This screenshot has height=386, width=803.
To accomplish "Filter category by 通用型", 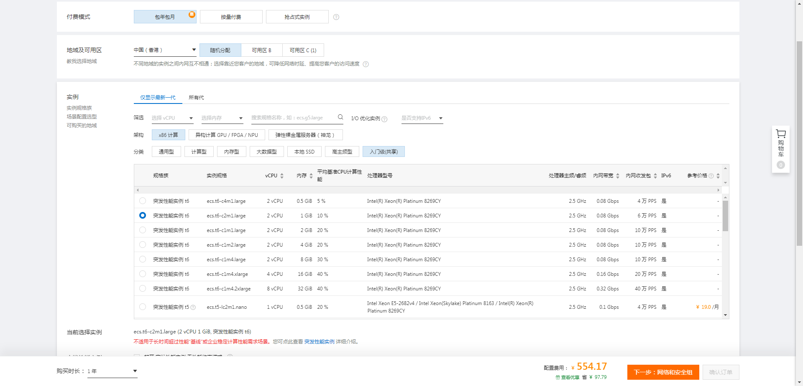I will (166, 151).
